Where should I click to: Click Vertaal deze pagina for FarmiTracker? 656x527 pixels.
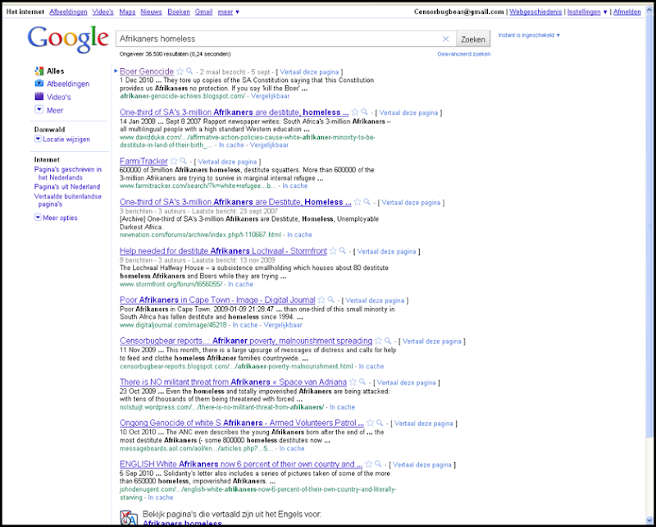click(227, 162)
